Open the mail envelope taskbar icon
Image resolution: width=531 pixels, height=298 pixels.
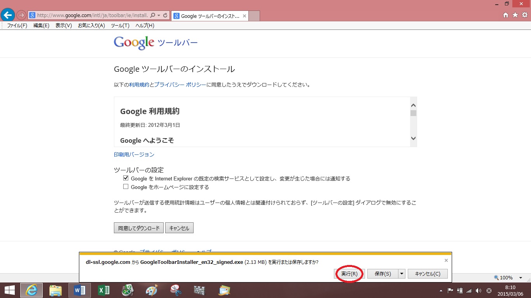pos(224,290)
